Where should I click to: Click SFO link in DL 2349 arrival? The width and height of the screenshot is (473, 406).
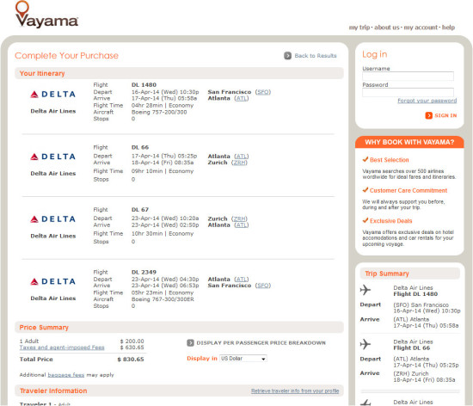coord(263,286)
